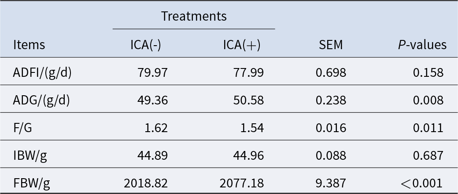Select the F/G row label

[x=22, y=128]
